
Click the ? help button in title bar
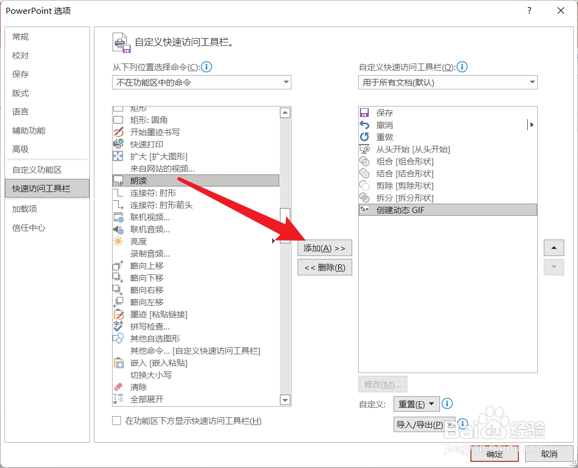[x=529, y=10]
